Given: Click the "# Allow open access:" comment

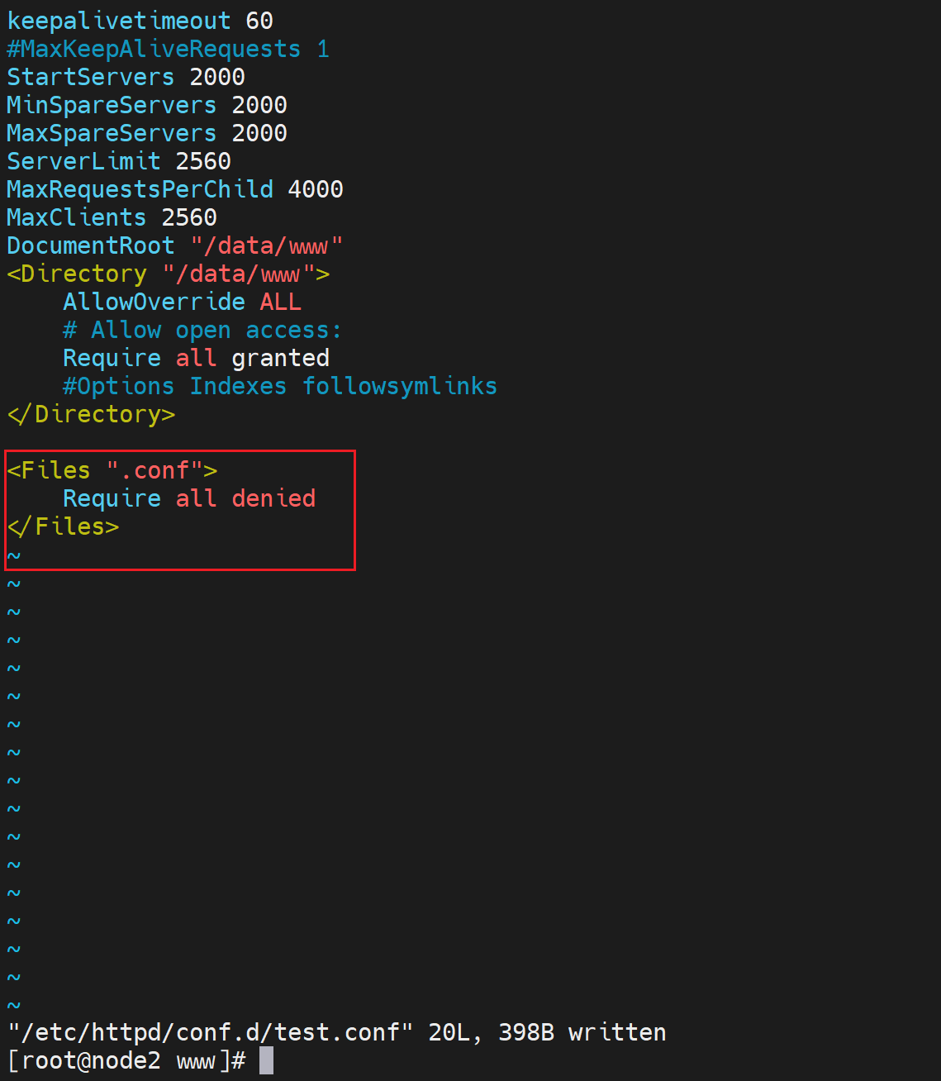Looking at the screenshot, I should 202,330.
